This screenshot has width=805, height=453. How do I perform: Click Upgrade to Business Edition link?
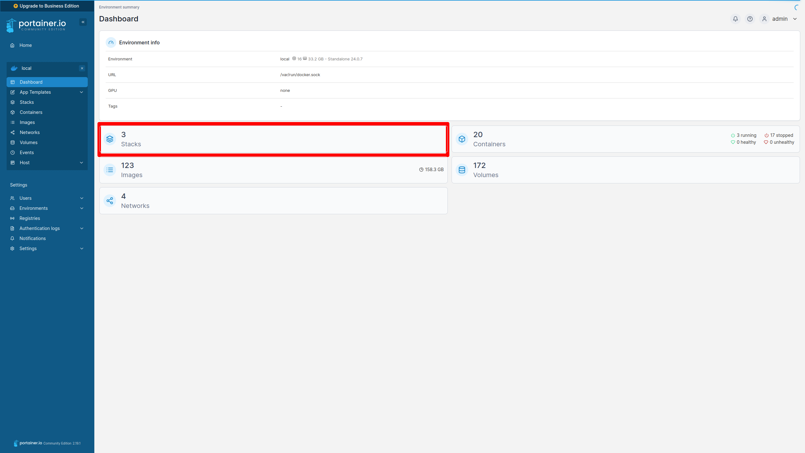47,6
